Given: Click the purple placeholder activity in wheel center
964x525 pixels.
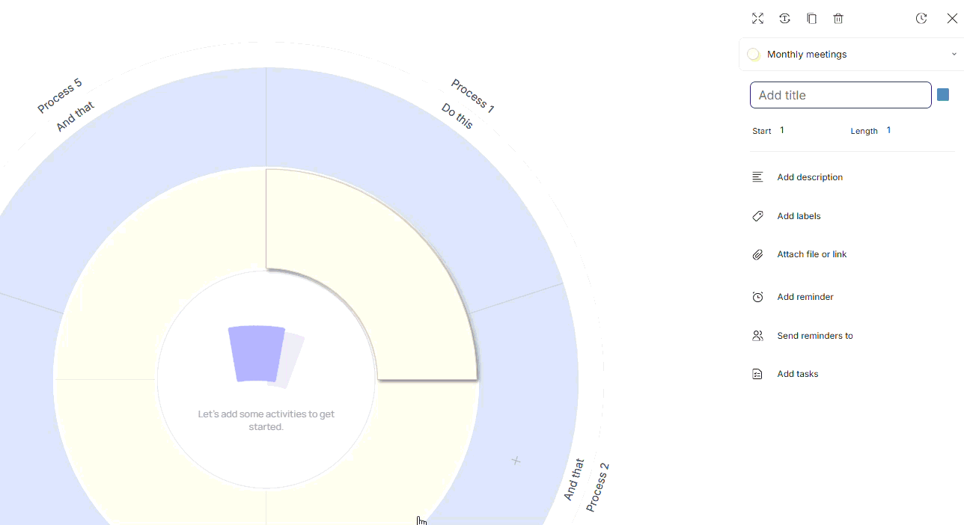Looking at the screenshot, I should pyautogui.click(x=257, y=353).
